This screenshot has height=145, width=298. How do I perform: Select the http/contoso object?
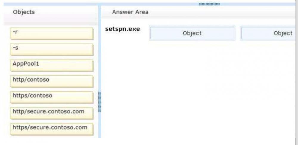(51, 81)
